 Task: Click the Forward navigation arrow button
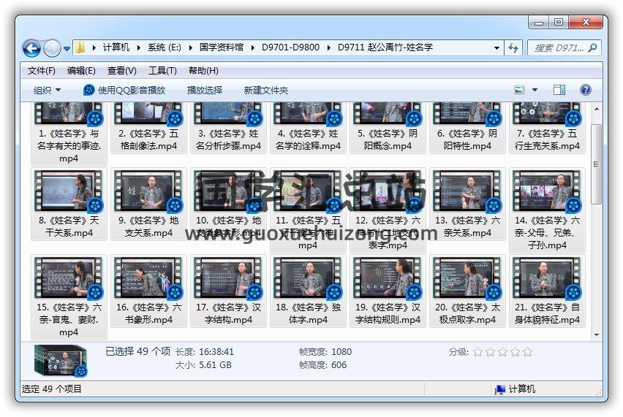[52, 48]
